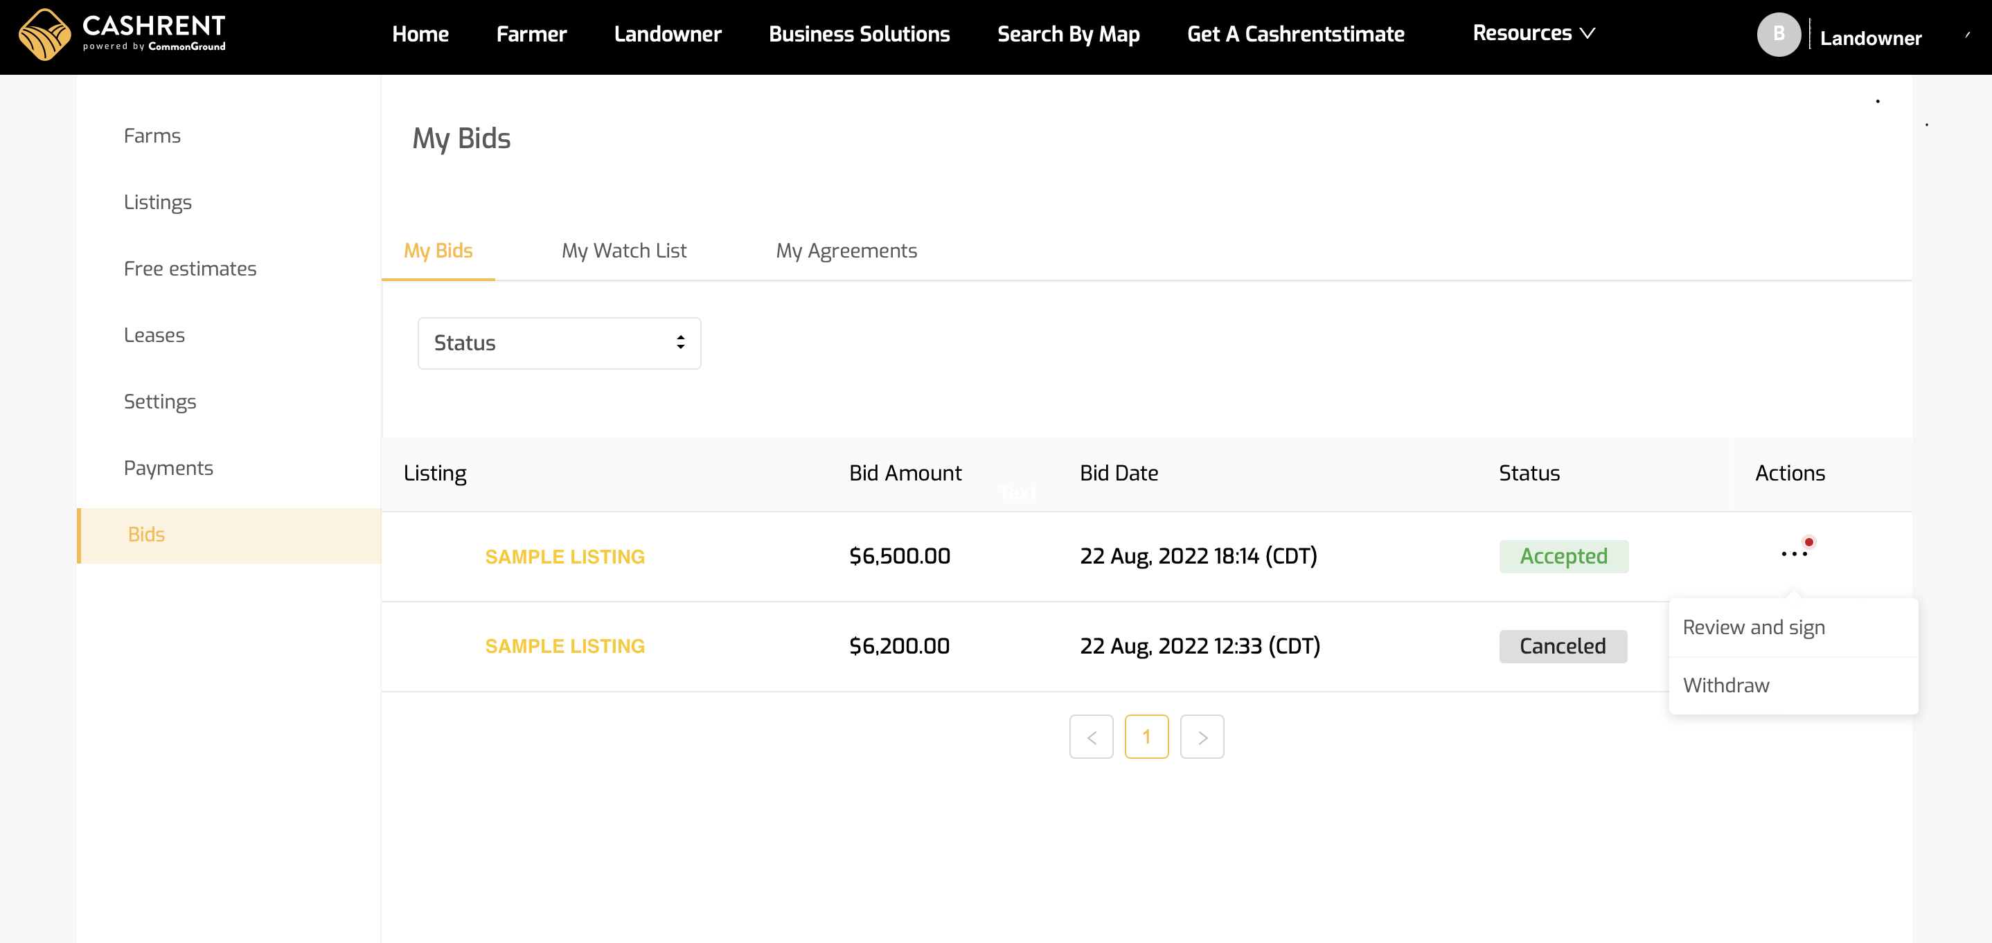Image resolution: width=1992 pixels, height=943 pixels.
Task: Switch to My Agreements tab
Action: tap(846, 251)
